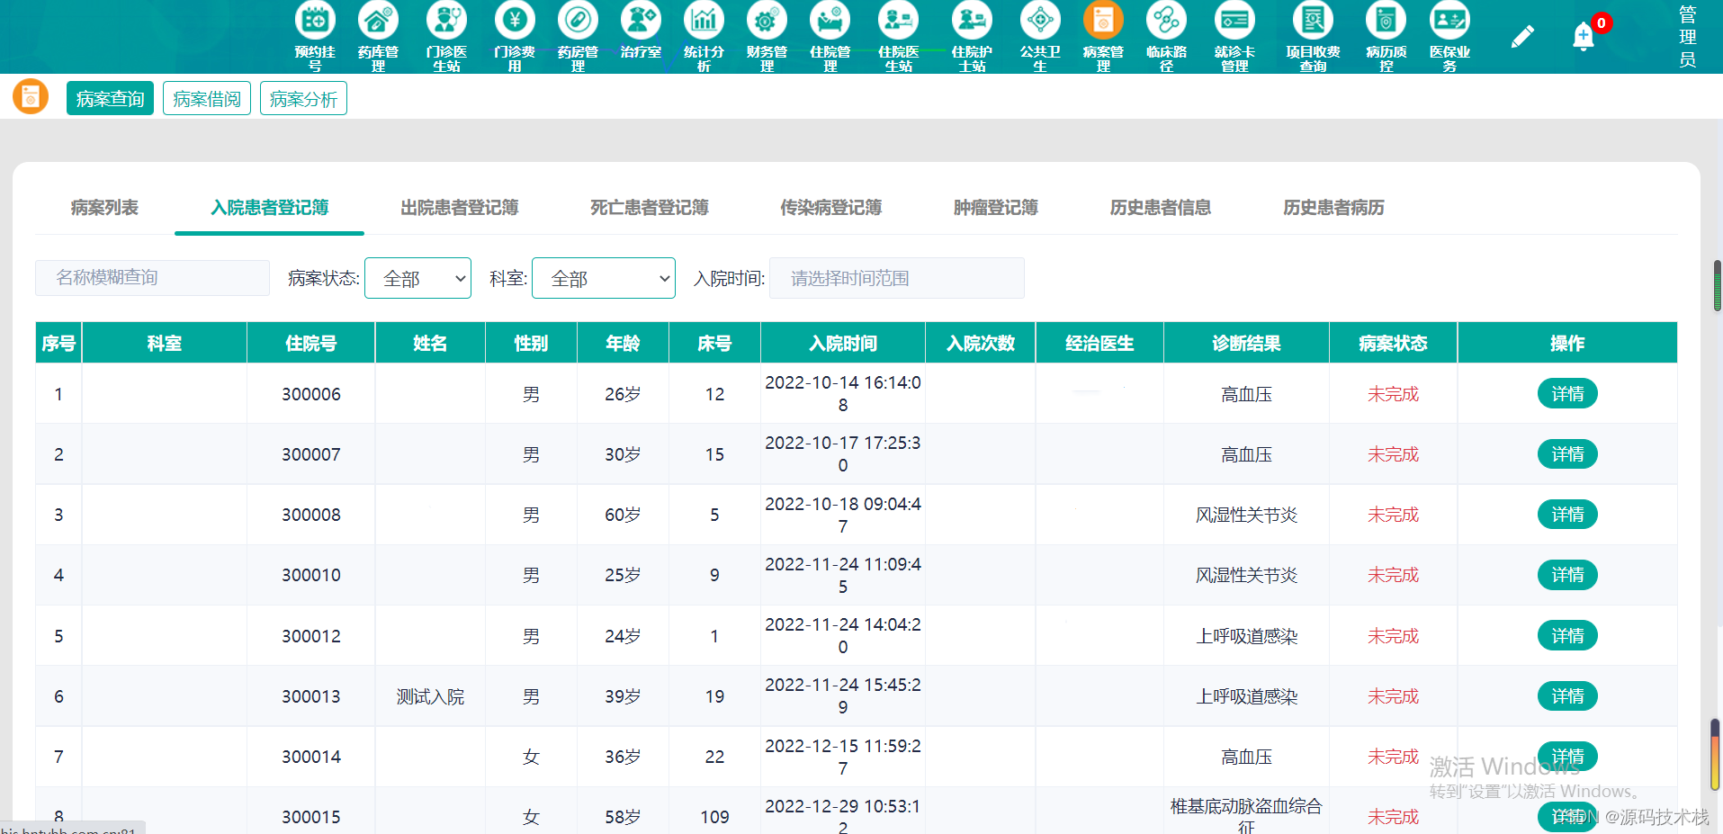Expand the 病案状态 dropdown
1723x834 pixels.
click(x=417, y=278)
